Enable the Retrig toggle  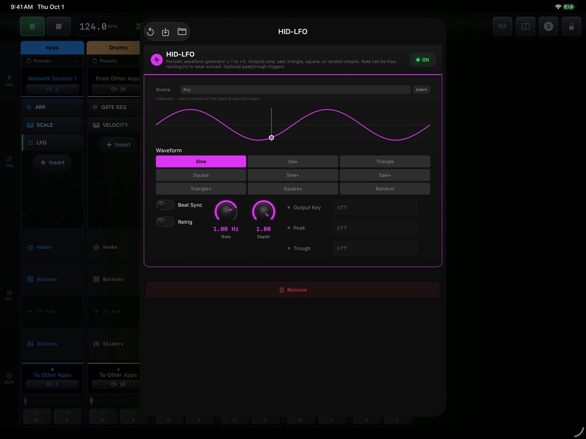pos(165,222)
